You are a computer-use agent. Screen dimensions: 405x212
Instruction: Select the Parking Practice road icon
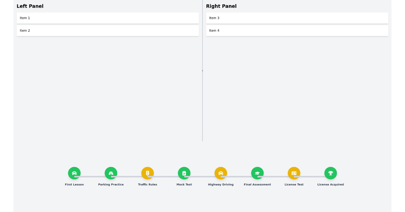[111, 173]
